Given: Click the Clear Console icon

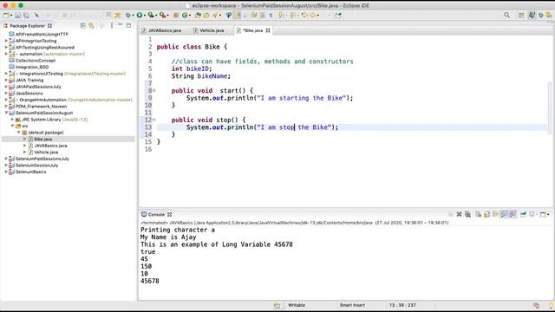Looking at the screenshot, I should (x=478, y=214).
